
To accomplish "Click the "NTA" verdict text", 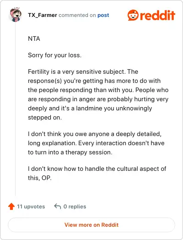I will point(34,38).
